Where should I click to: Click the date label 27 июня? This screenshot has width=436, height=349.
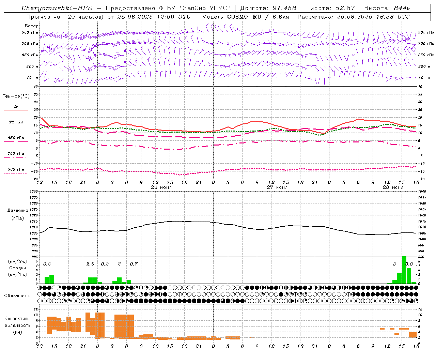(277, 187)
